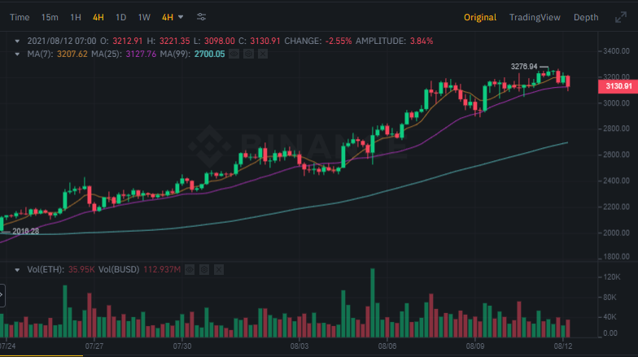
Task: Open settings gear for MA indicator
Action: [249, 54]
